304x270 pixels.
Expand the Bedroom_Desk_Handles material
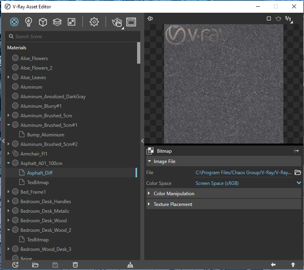[8, 201]
